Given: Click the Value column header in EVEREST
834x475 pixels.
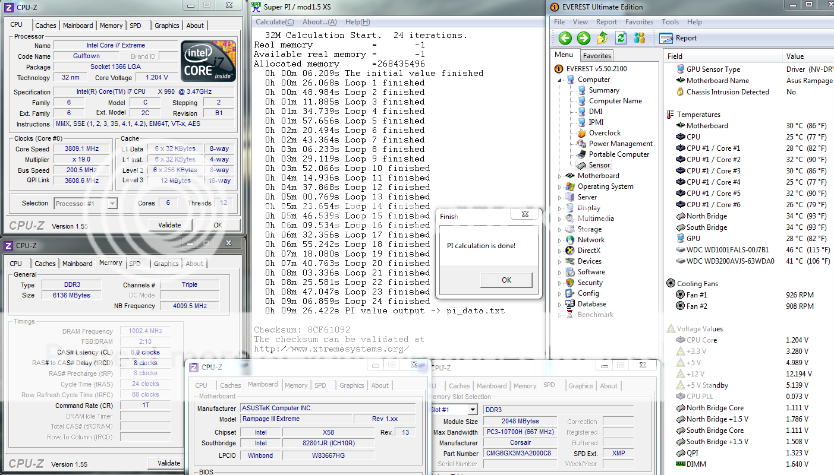Looking at the screenshot, I should [x=808, y=56].
